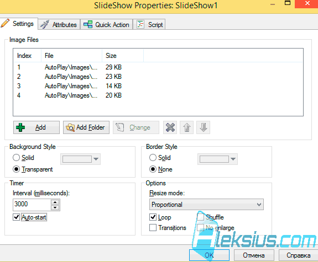Click the Add Folder button label
The width and height of the screenshot is (318, 262).
click(x=91, y=127)
